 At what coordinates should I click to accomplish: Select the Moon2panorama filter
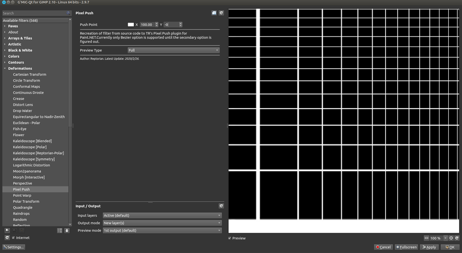pyautogui.click(x=27, y=171)
